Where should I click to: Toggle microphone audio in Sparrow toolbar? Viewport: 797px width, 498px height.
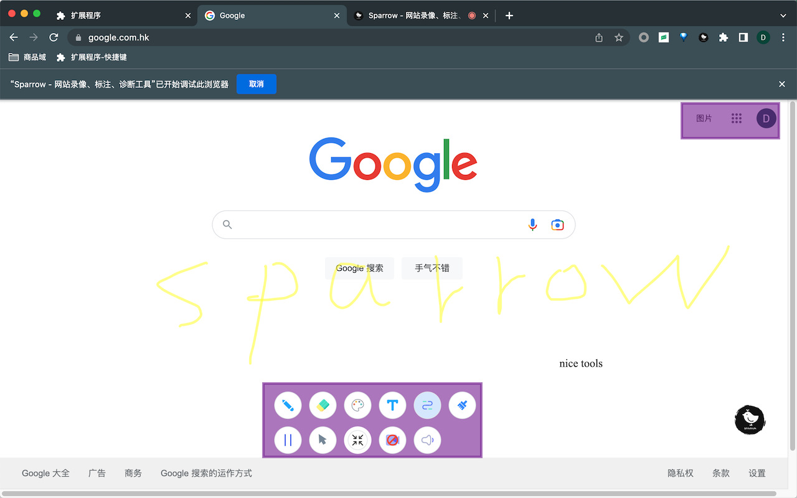427,440
